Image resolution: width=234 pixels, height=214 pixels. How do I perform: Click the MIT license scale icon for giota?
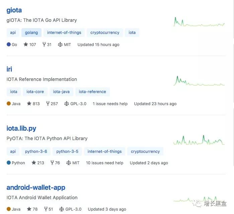pos(60,44)
